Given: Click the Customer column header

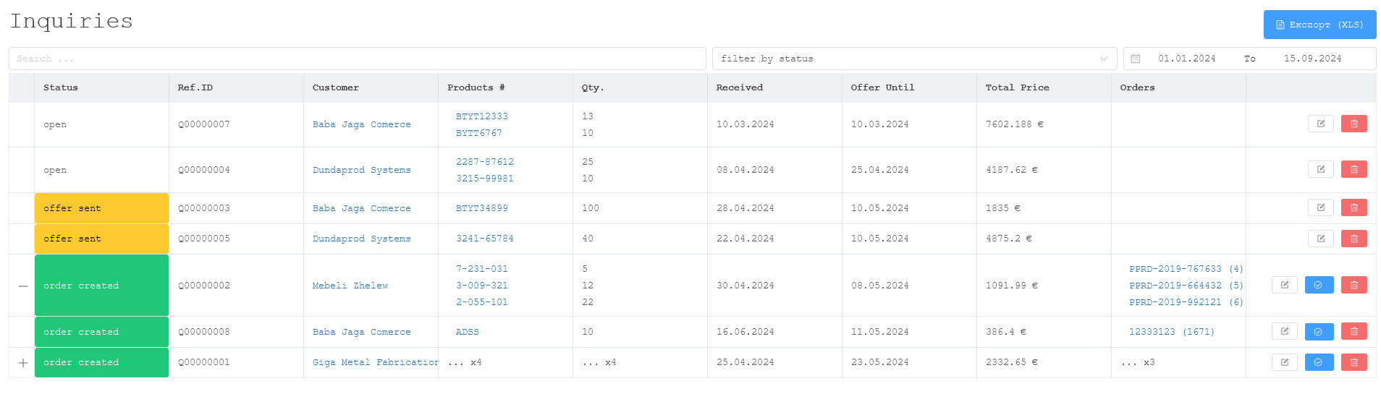Looking at the screenshot, I should [371, 87].
